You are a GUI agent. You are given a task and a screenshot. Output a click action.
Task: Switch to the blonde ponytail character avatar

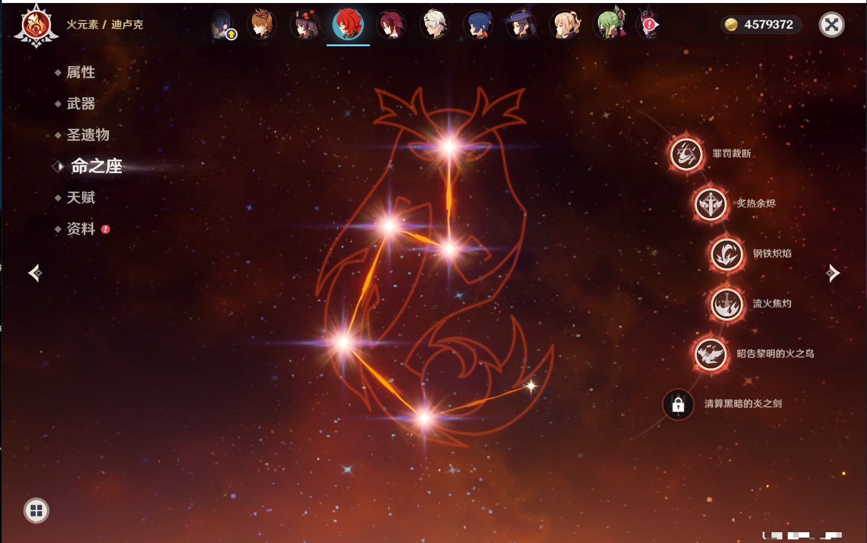(x=565, y=25)
